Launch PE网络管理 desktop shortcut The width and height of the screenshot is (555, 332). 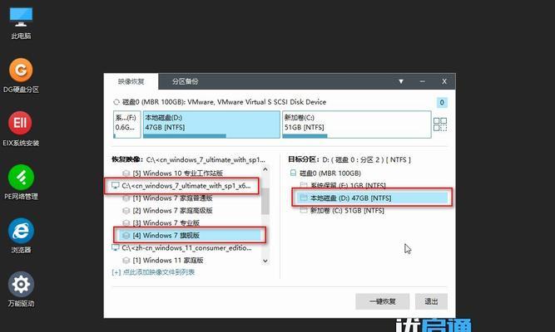(21, 183)
